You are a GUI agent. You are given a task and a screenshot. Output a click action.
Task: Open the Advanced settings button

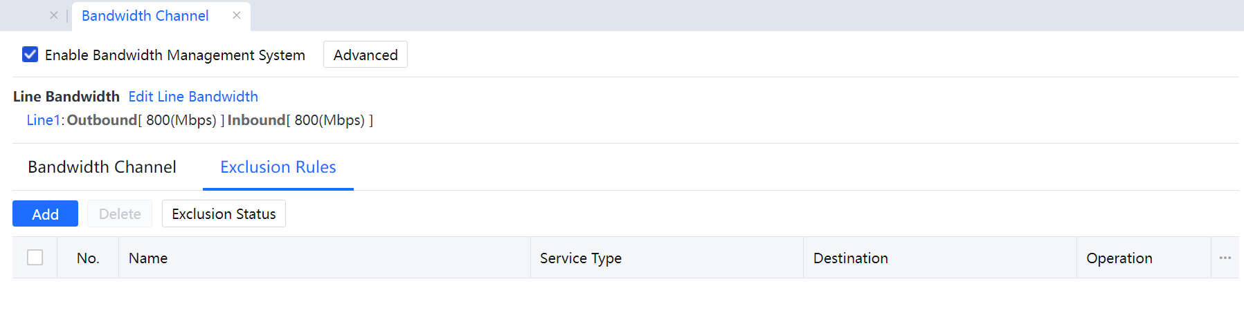(366, 55)
